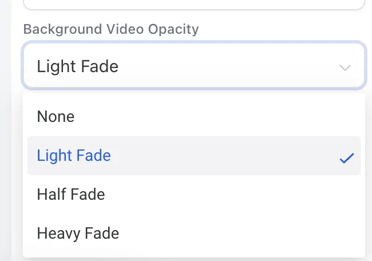
Task: Click the None text at list top
Action: pos(56,117)
